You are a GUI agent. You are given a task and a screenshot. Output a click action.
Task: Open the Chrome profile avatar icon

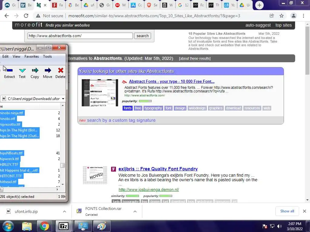pyautogui.click(x=294, y=16)
